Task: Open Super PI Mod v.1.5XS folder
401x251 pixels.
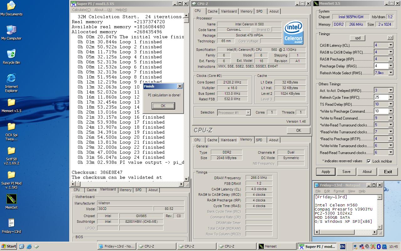Action: [x=11, y=180]
